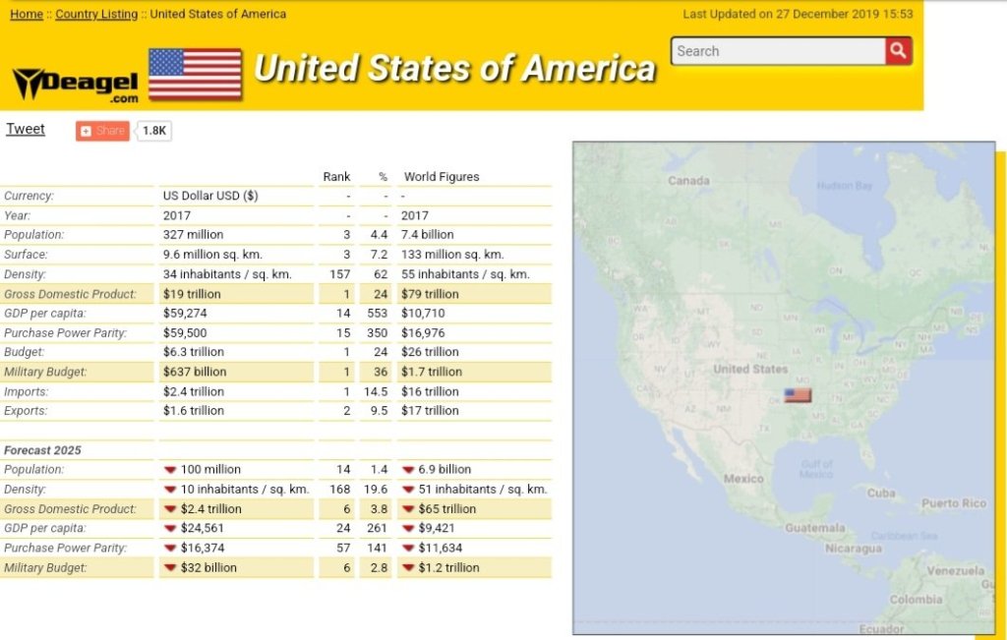This screenshot has width=1007, height=640.
Task: Click the small US flag marker on map
Action: (798, 395)
